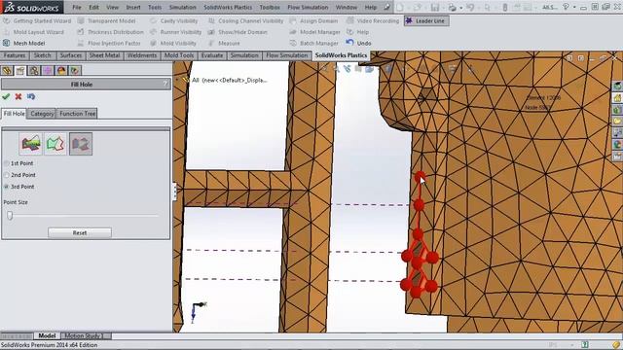
Task: Toggle Mold Visibility
Action: [173, 43]
